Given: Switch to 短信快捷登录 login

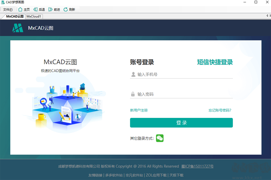Looking at the screenshot, I should click(x=215, y=62).
